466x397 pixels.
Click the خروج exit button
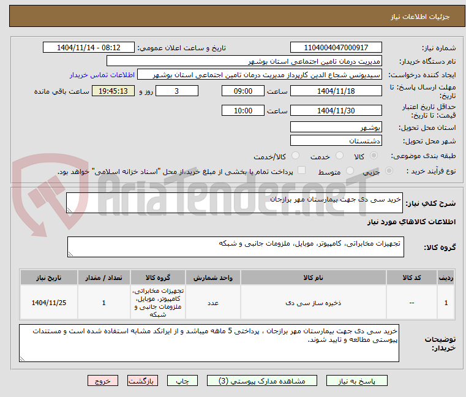[102, 380]
